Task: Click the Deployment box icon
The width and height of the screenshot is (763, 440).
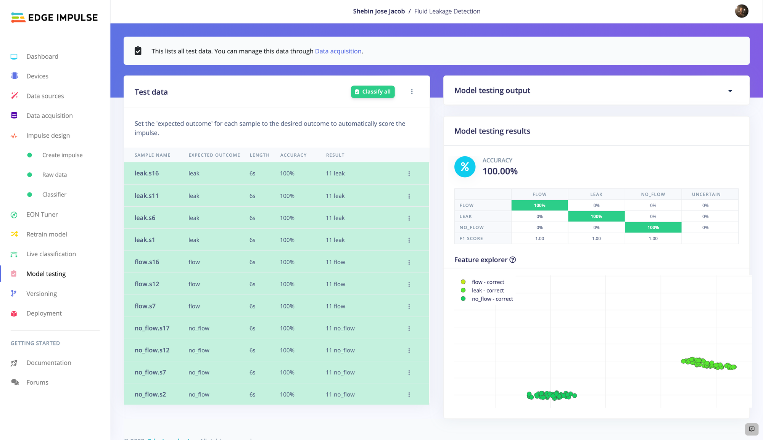Action: [x=14, y=313]
